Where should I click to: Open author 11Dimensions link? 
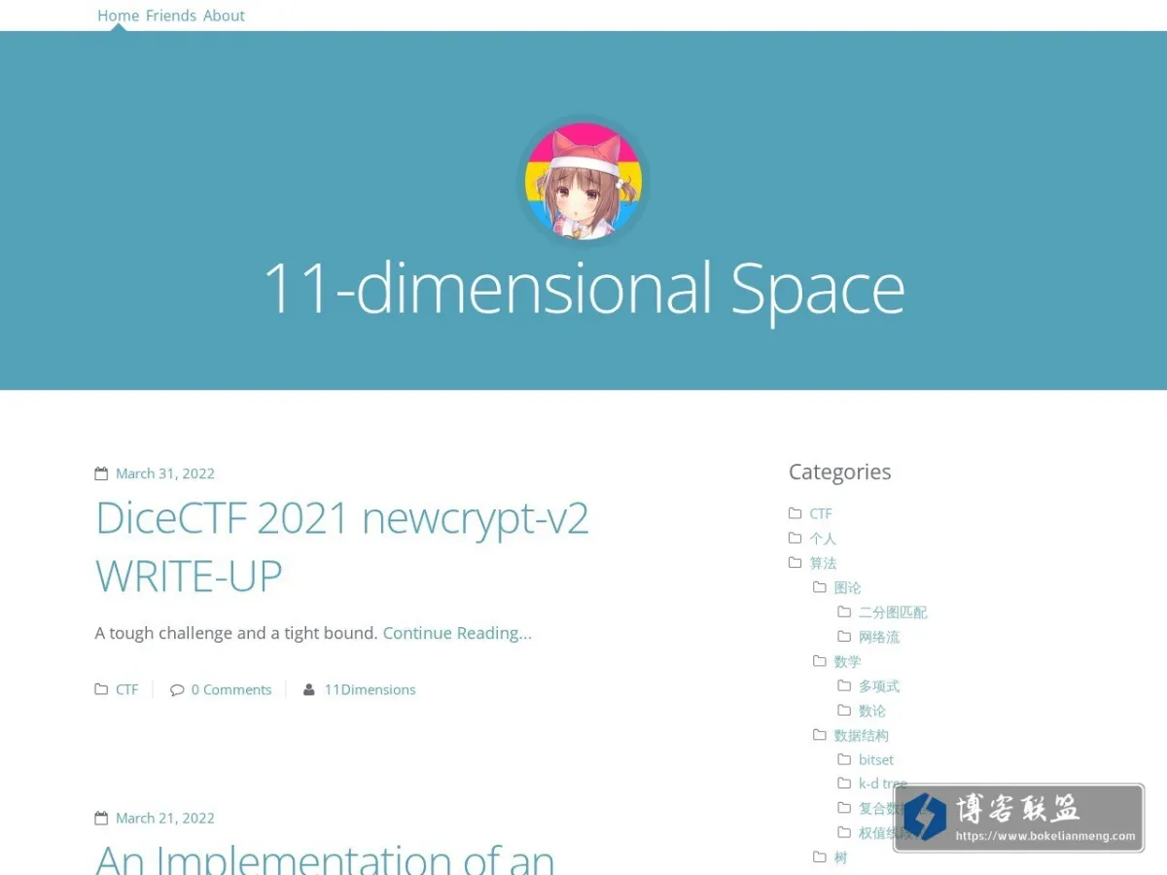[371, 689]
